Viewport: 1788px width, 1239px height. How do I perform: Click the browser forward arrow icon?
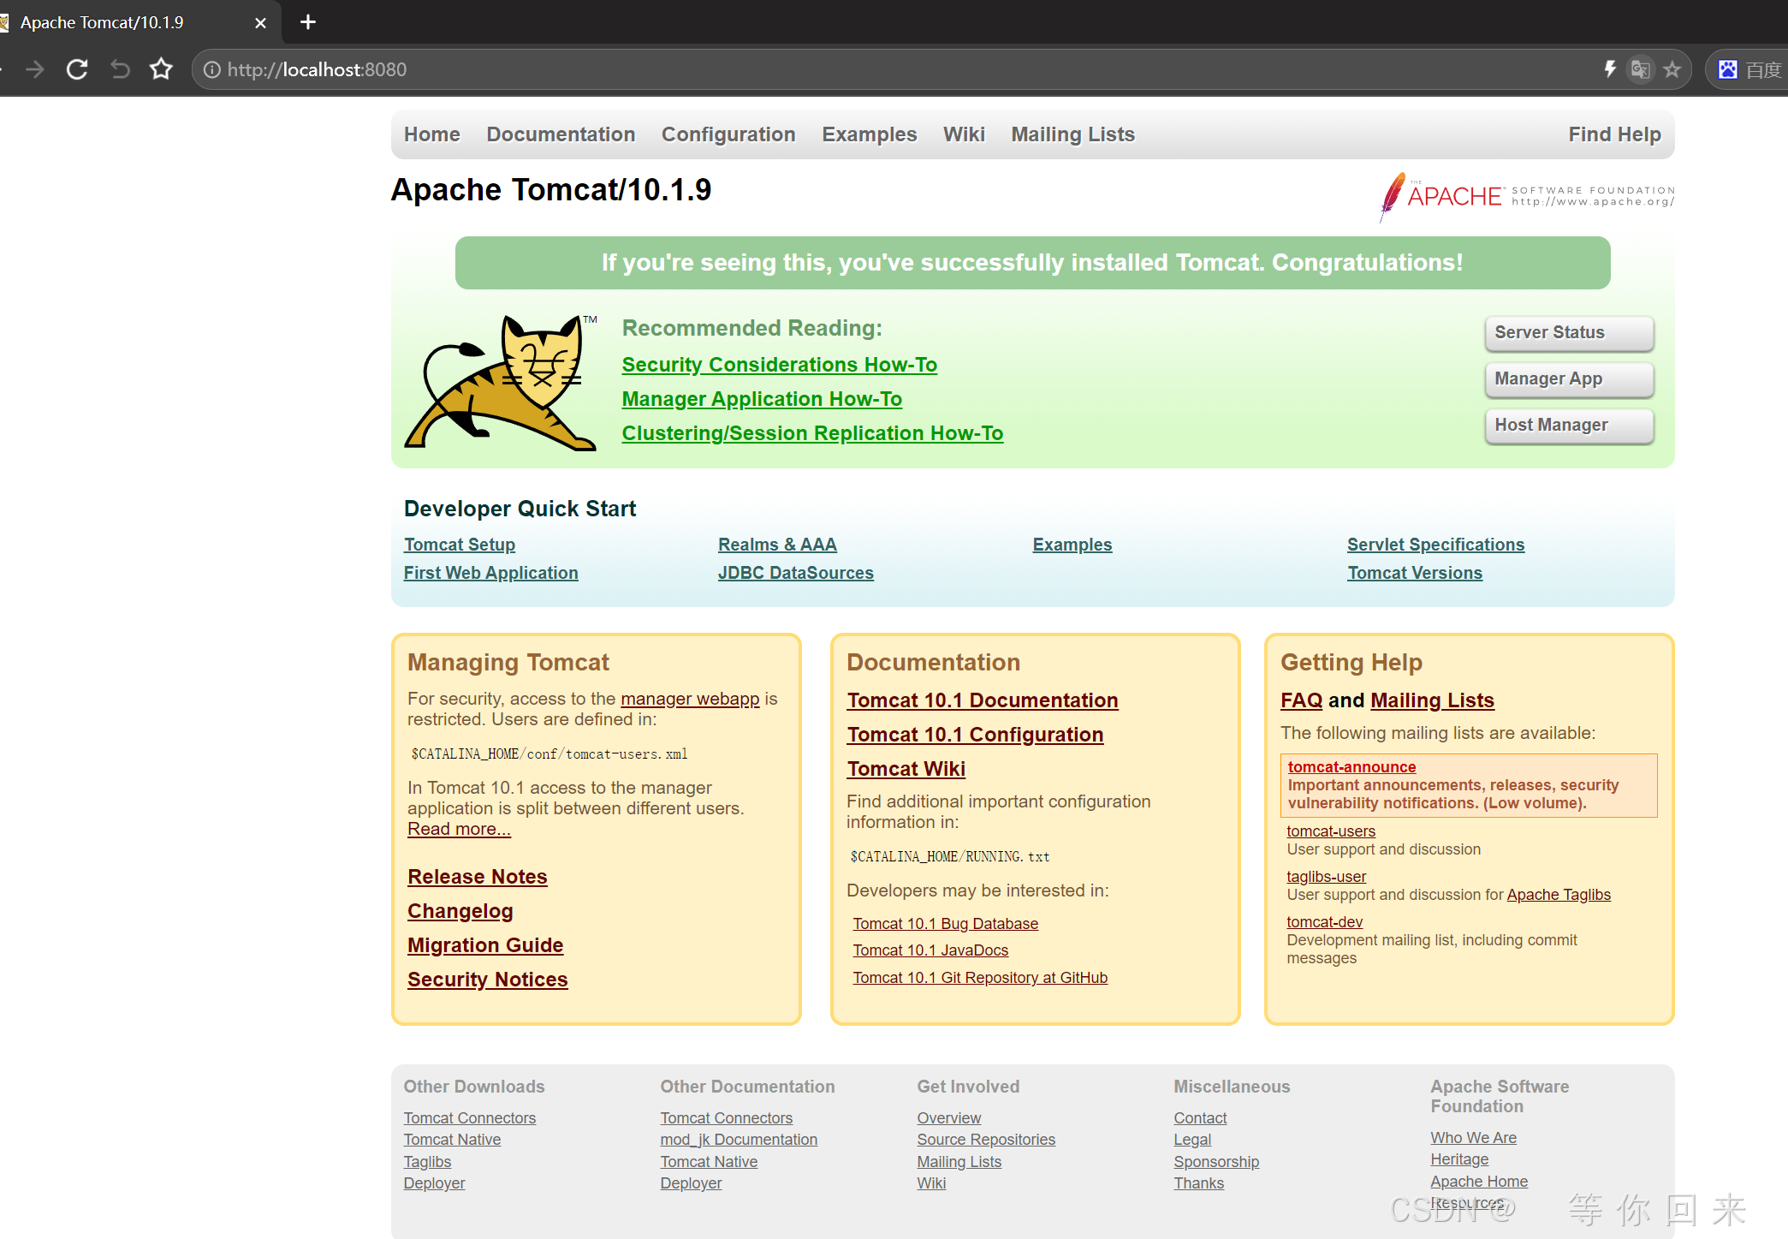35,69
